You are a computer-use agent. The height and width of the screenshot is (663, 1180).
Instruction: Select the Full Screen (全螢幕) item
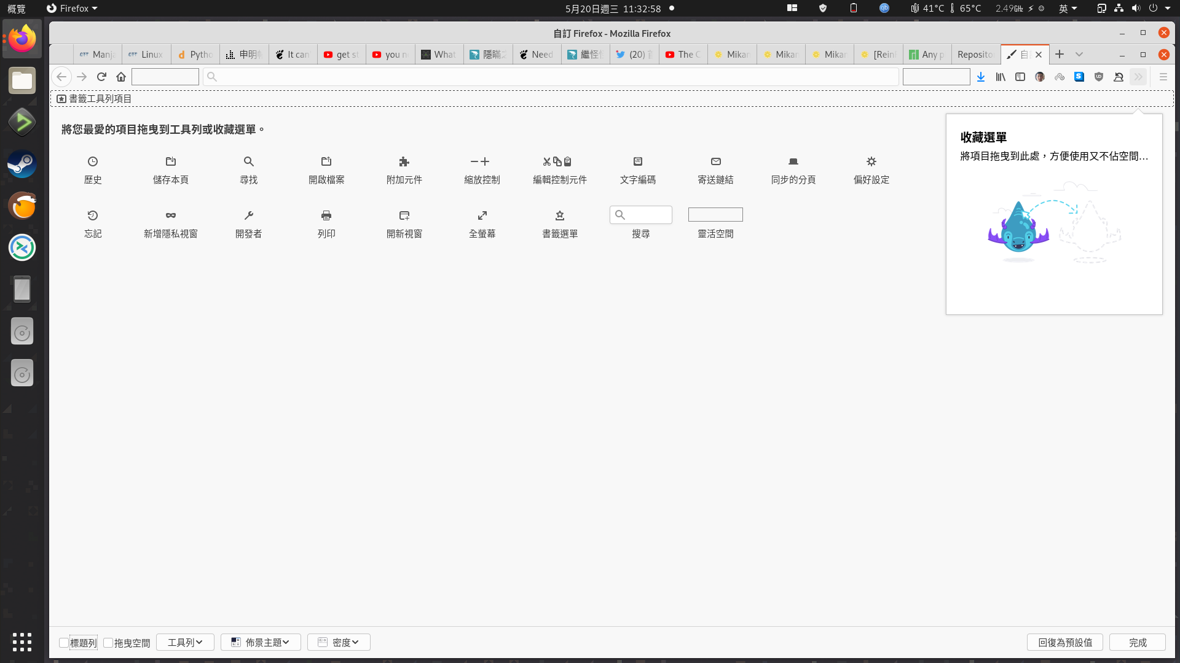(482, 224)
